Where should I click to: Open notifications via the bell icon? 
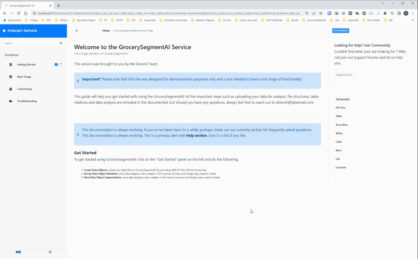(17, 252)
